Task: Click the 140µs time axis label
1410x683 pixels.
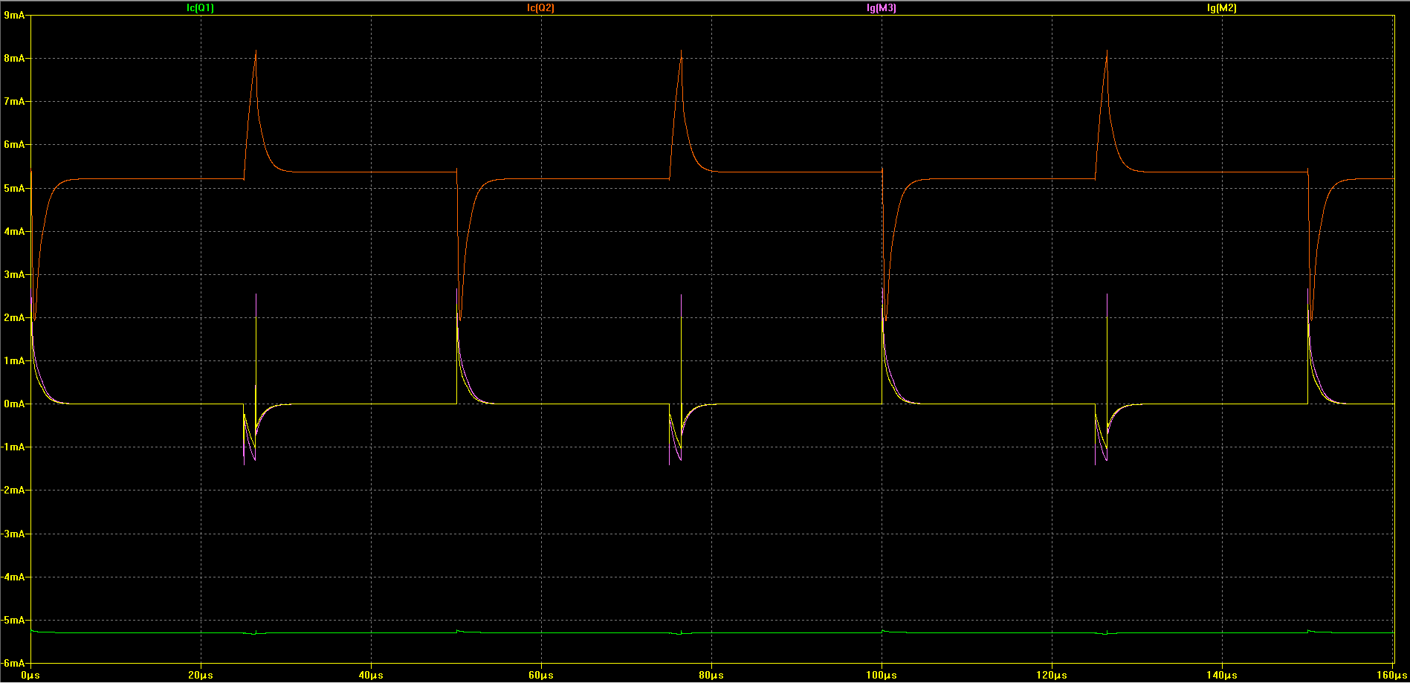Action: pos(1222,676)
